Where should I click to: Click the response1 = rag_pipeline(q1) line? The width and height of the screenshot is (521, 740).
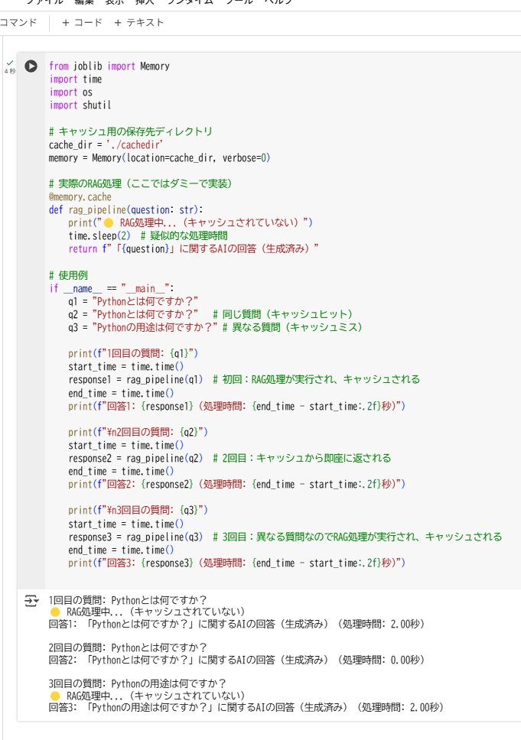[x=244, y=380]
